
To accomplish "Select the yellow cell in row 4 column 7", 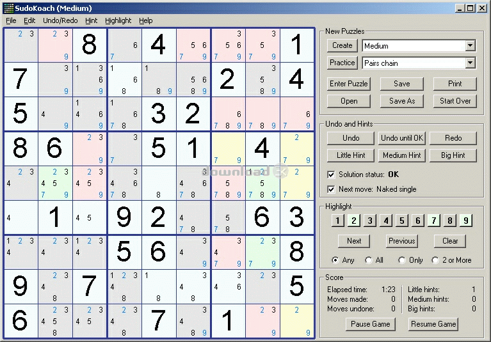I will (229, 148).
